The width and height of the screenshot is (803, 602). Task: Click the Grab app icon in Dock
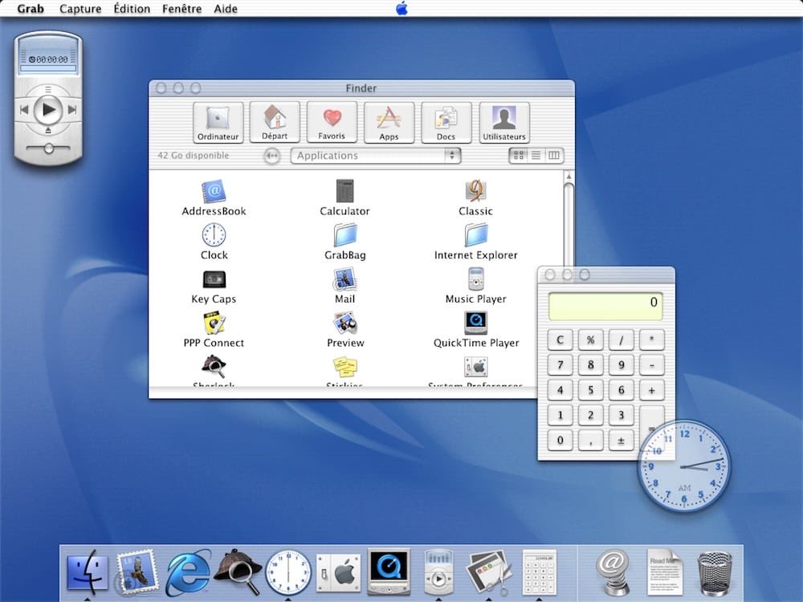pos(487,572)
